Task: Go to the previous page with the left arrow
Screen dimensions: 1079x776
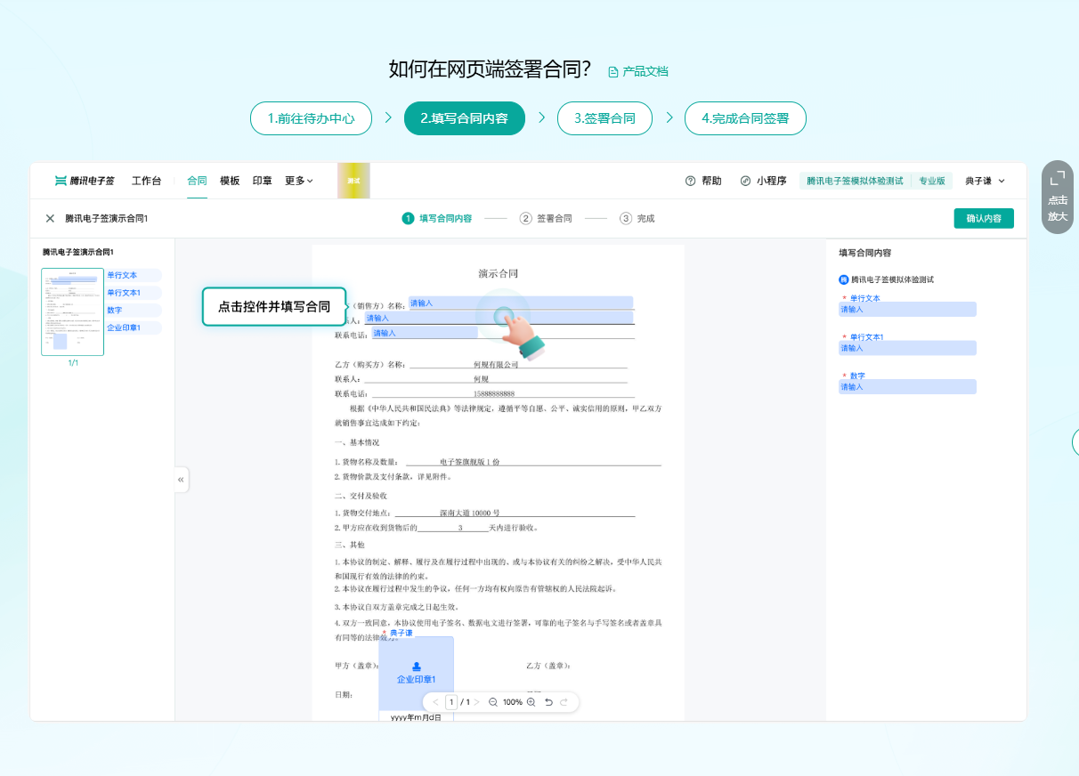Action: coord(435,702)
